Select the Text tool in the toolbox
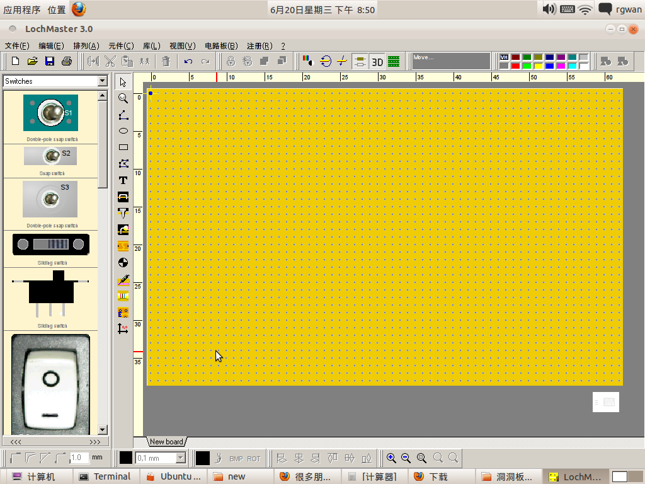The height and width of the screenshot is (484, 645). click(123, 180)
